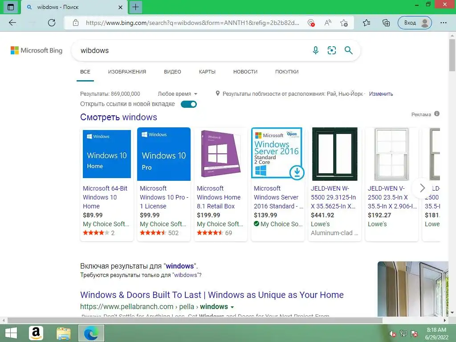Open Microsoft Windows Server 2016 Standard link
Screen dimensions: 456x342
pyautogui.click(x=278, y=197)
